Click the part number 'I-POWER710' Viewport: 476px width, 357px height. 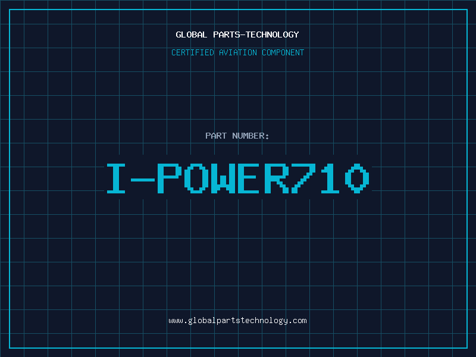coord(237,178)
